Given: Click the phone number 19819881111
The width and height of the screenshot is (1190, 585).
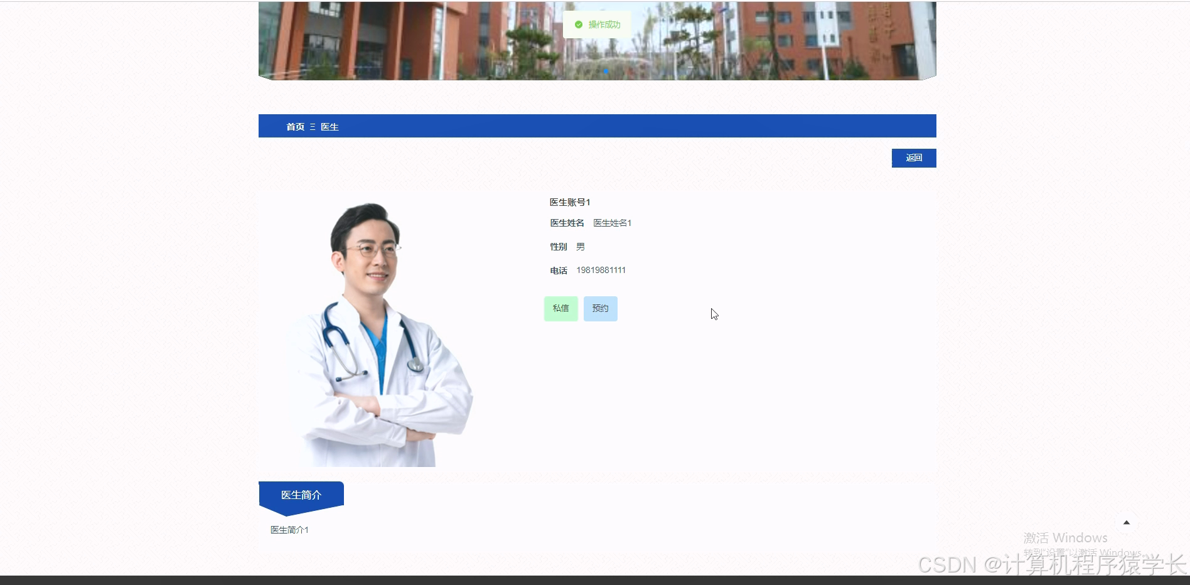Looking at the screenshot, I should (x=600, y=270).
